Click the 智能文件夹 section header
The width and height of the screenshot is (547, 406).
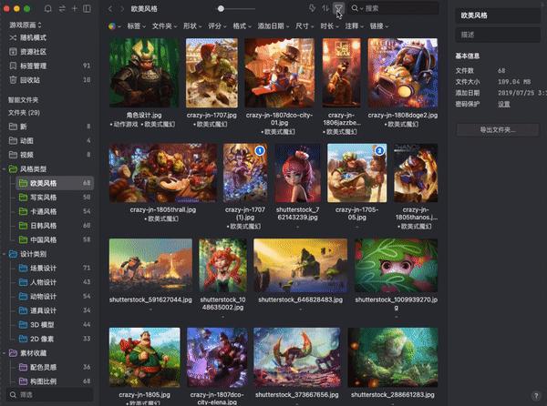coord(23,100)
